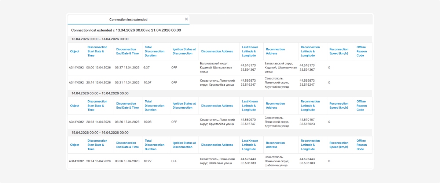Sort by Object in the 13.04.2026 table
The image size is (440, 183).
[75, 52]
